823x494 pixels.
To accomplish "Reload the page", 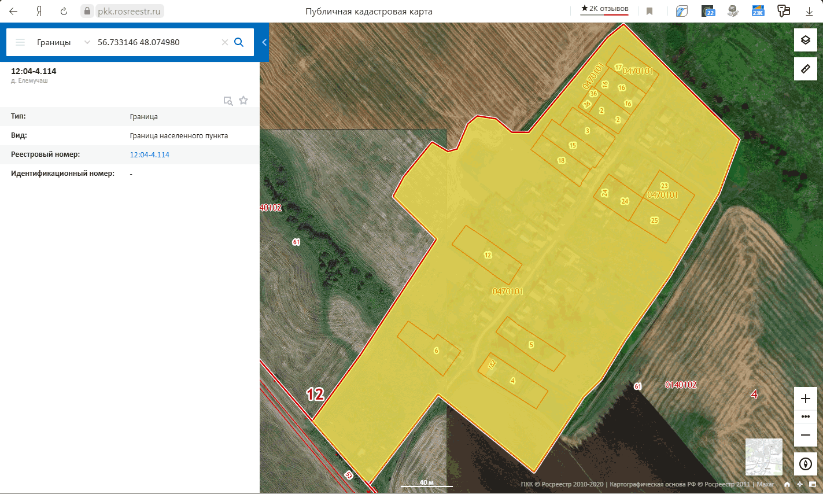I will coord(64,11).
